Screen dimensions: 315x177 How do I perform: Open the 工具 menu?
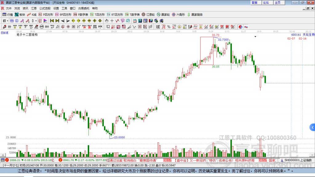tap(64, 8)
